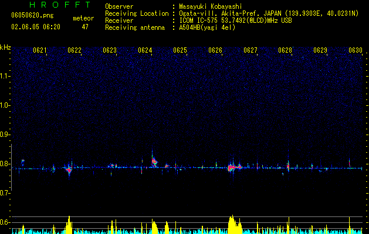Viewport: 369px width, 234px height.
Task: Click the meteor count 47
Action: [x=85, y=27]
